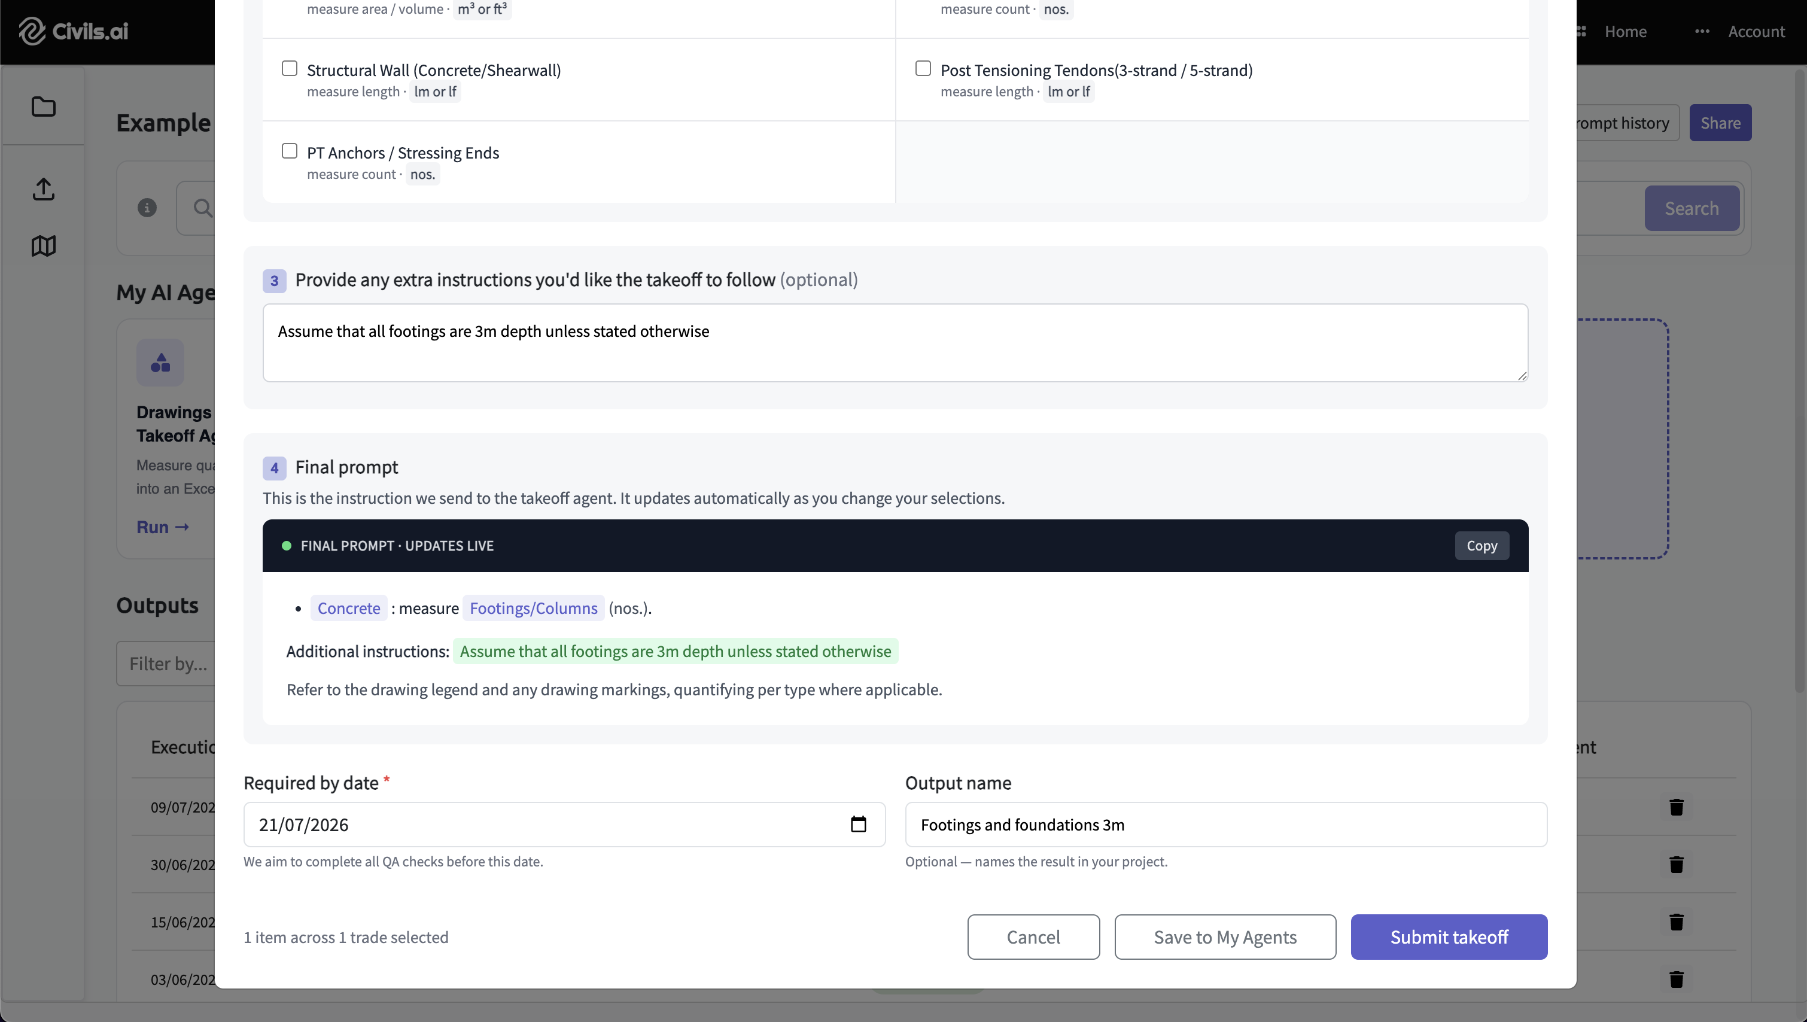Open the Civils.ai logo home link
This screenshot has width=1807, height=1022.
tap(73, 31)
